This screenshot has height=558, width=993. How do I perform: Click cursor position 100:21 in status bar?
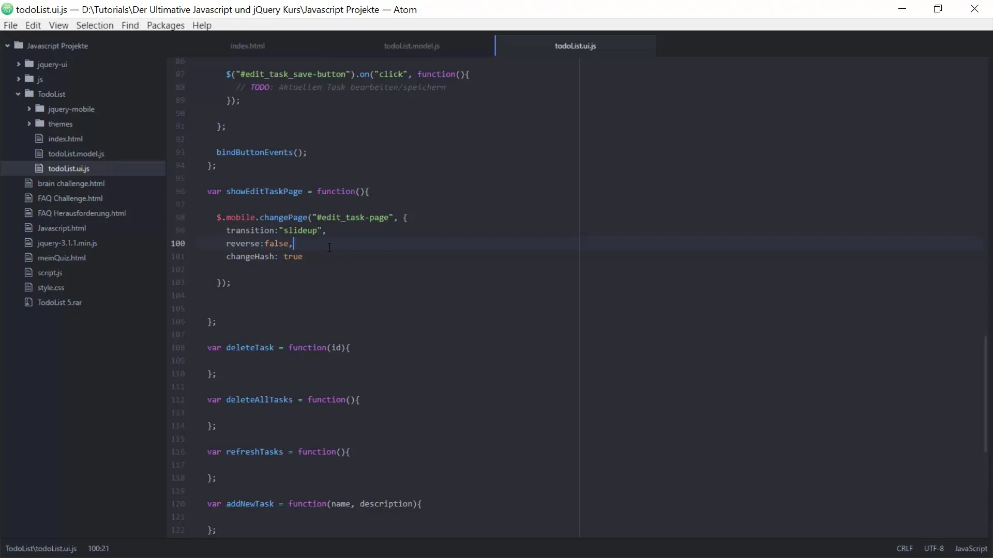coord(98,548)
